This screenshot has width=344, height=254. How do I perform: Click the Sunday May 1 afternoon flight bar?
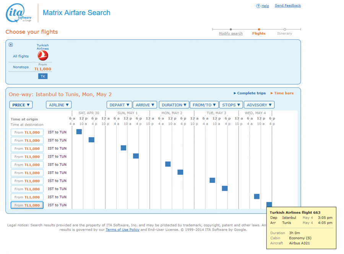point(136,156)
